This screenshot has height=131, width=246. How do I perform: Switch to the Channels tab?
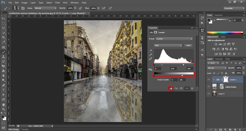(x=219, y=59)
